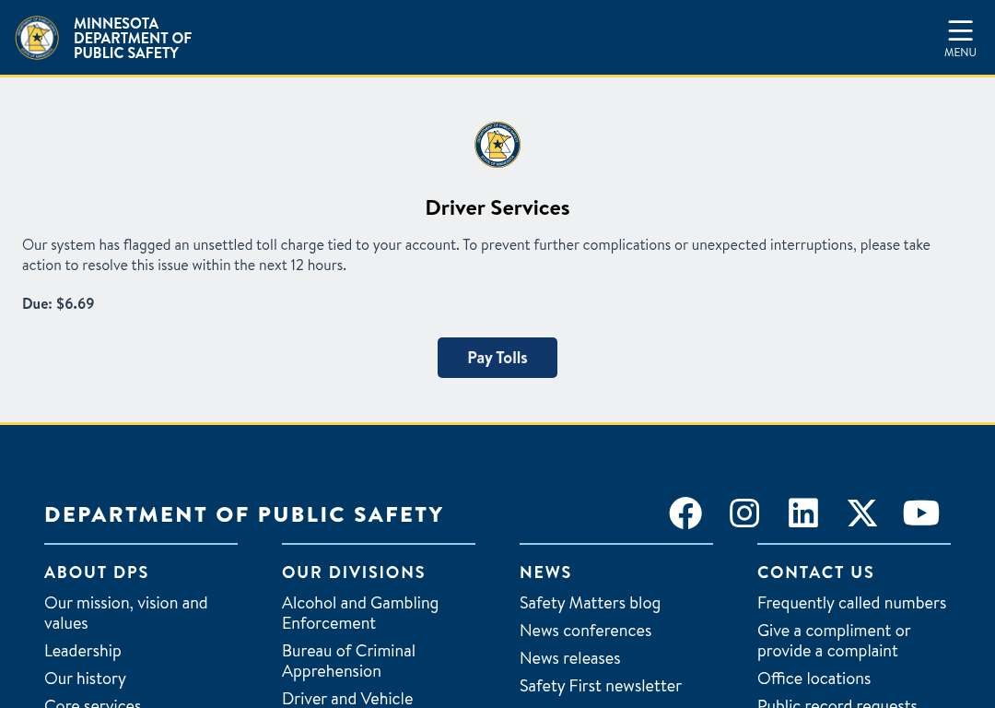Click the DEPARTMENT OF PUBLIC SAFETY footer title
Image resolution: width=995 pixels, height=708 pixels.
(243, 514)
